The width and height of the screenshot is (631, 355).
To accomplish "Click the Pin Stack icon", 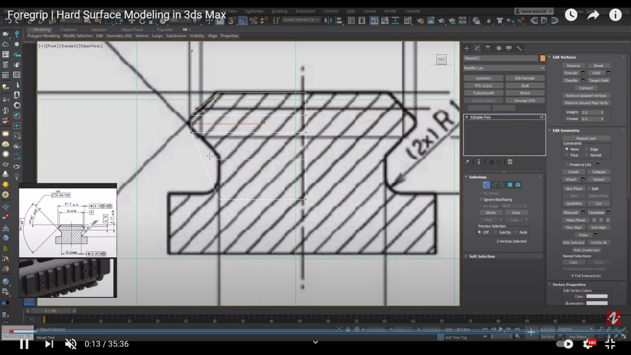I will (x=467, y=162).
